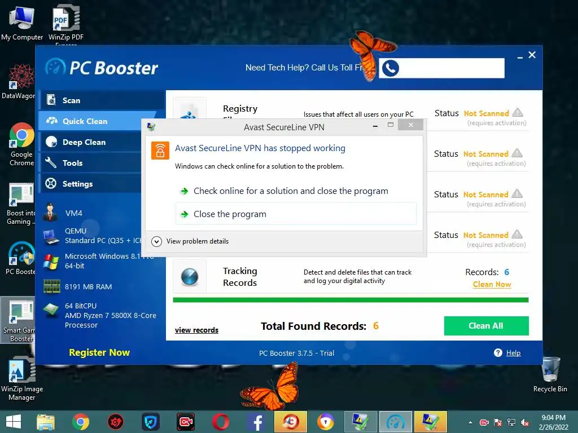Open PC Booster desktop shortcut
This screenshot has width=578, height=433.
pyautogui.click(x=21, y=258)
